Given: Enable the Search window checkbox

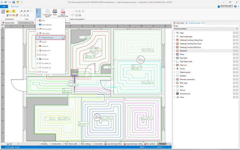Looking at the screenshot, I should point(38,42).
